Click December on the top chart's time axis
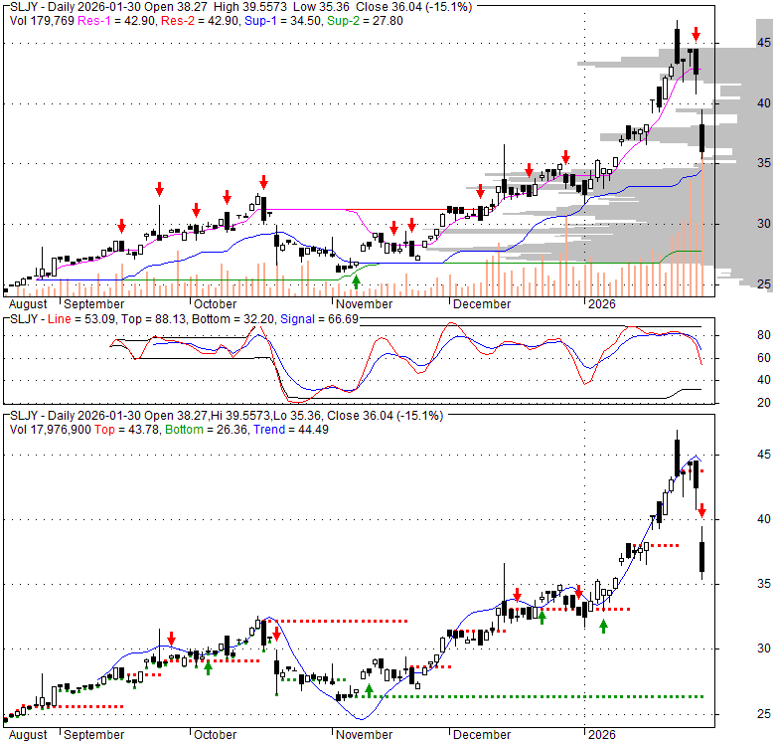 coord(482,304)
